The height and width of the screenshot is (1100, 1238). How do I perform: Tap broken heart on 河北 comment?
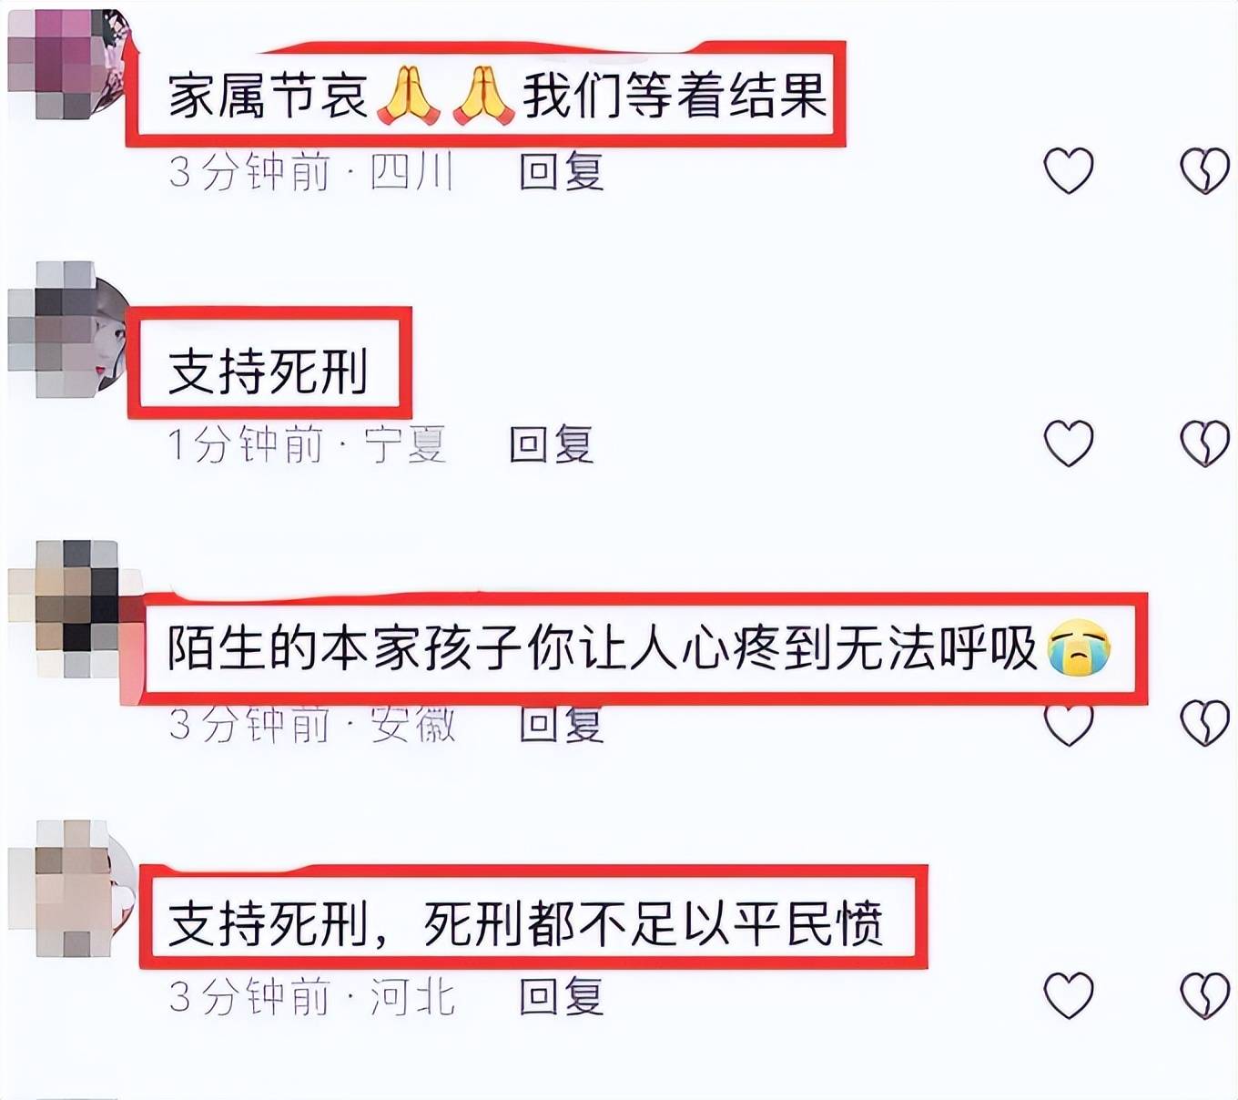click(1205, 995)
